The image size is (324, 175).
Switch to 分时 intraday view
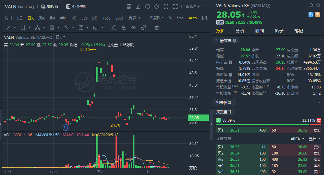click(8, 18)
